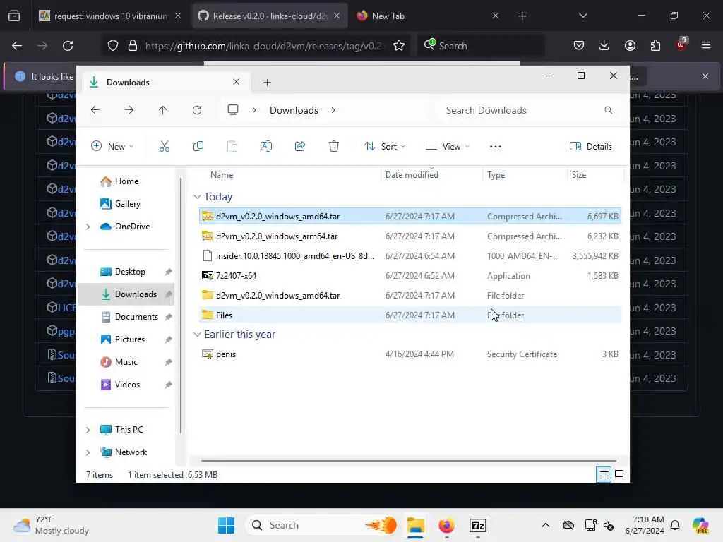
Task: Sort files by Date modified column
Action: tap(431, 175)
